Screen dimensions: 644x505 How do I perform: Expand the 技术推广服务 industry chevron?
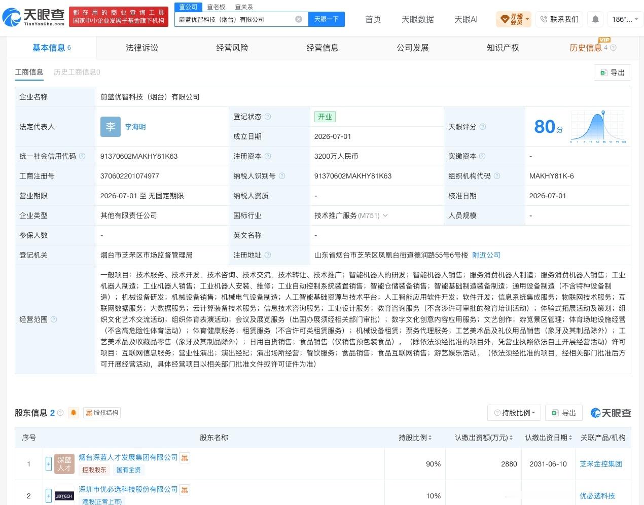point(385,215)
